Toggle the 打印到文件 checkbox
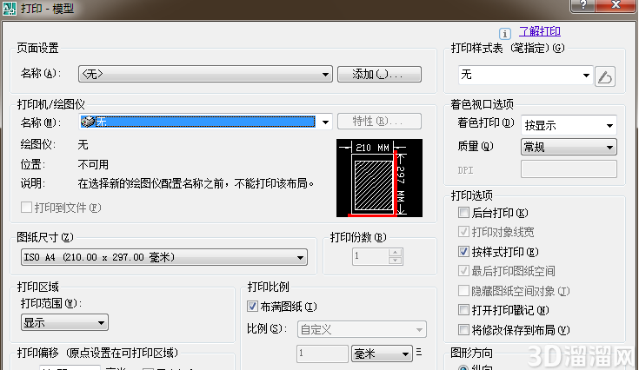 (x=26, y=208)
